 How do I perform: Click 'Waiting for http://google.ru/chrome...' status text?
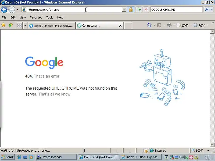pyautogui.click(x=25, y=151)
